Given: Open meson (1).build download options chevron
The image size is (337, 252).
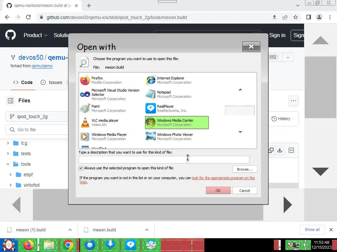Looking at the screenshot, I should coord(70,230).
